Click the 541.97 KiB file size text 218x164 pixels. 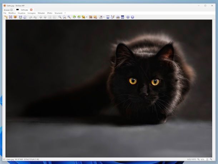19,159
